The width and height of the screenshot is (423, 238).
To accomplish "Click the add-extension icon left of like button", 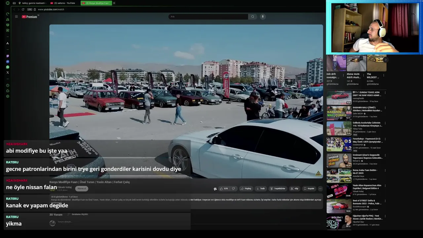I will (215, 189).
